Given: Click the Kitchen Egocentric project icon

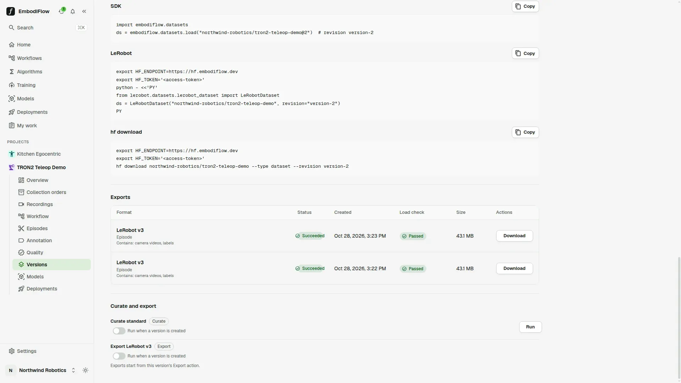Looking at the screenshot, I should pos(12,154).
